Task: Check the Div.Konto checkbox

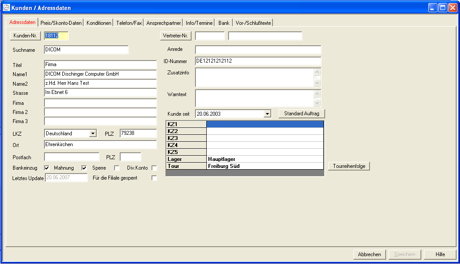Action: coord(154,168)
